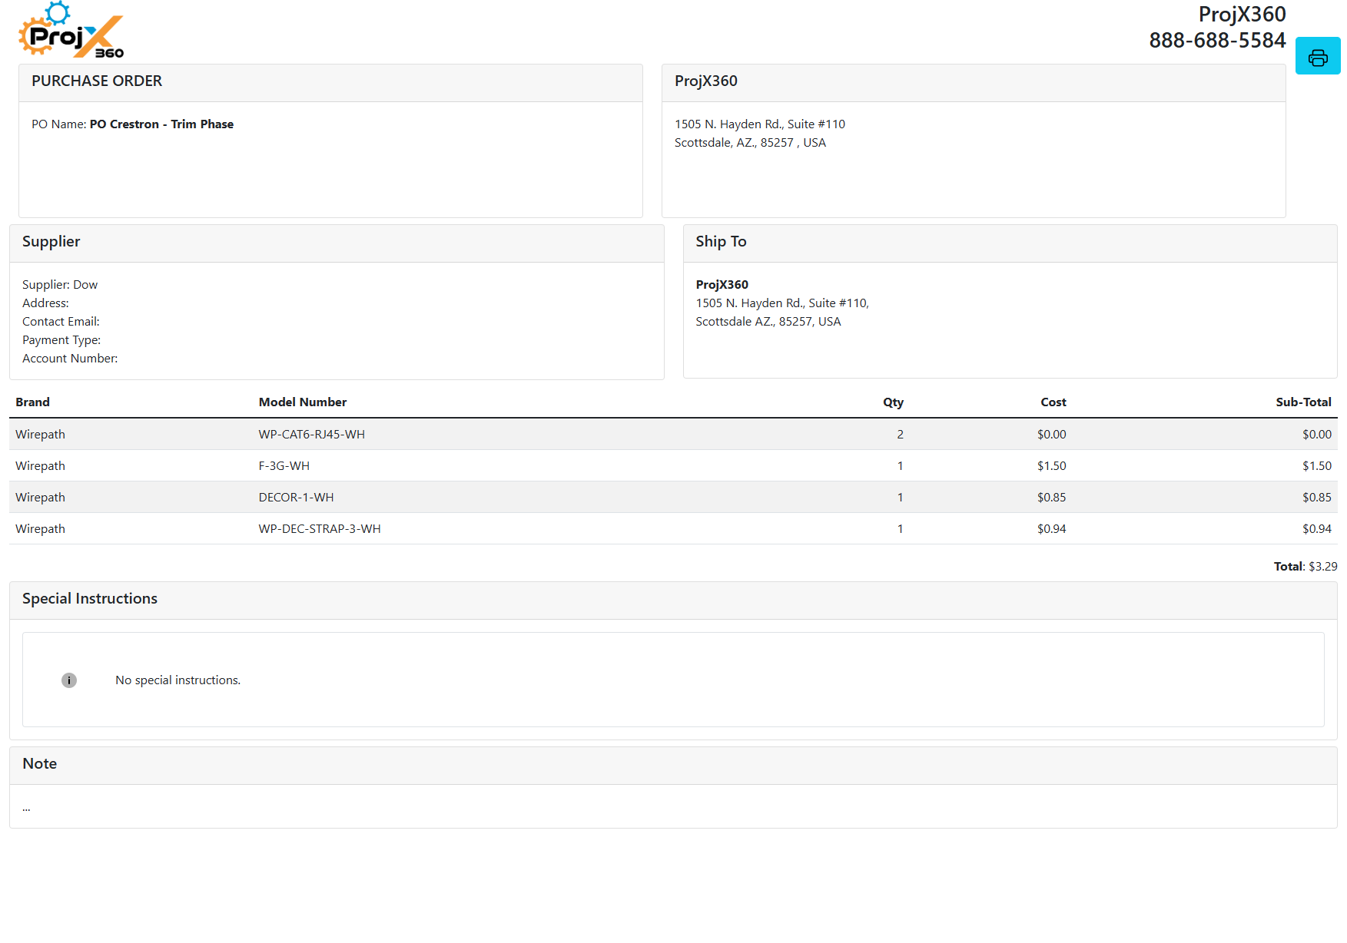Click 'Scottsdale AZ., 85257, USA' in Ship To
Image resolution: width=1347 pixels, height=943 pixels.
tap(768, 322)
